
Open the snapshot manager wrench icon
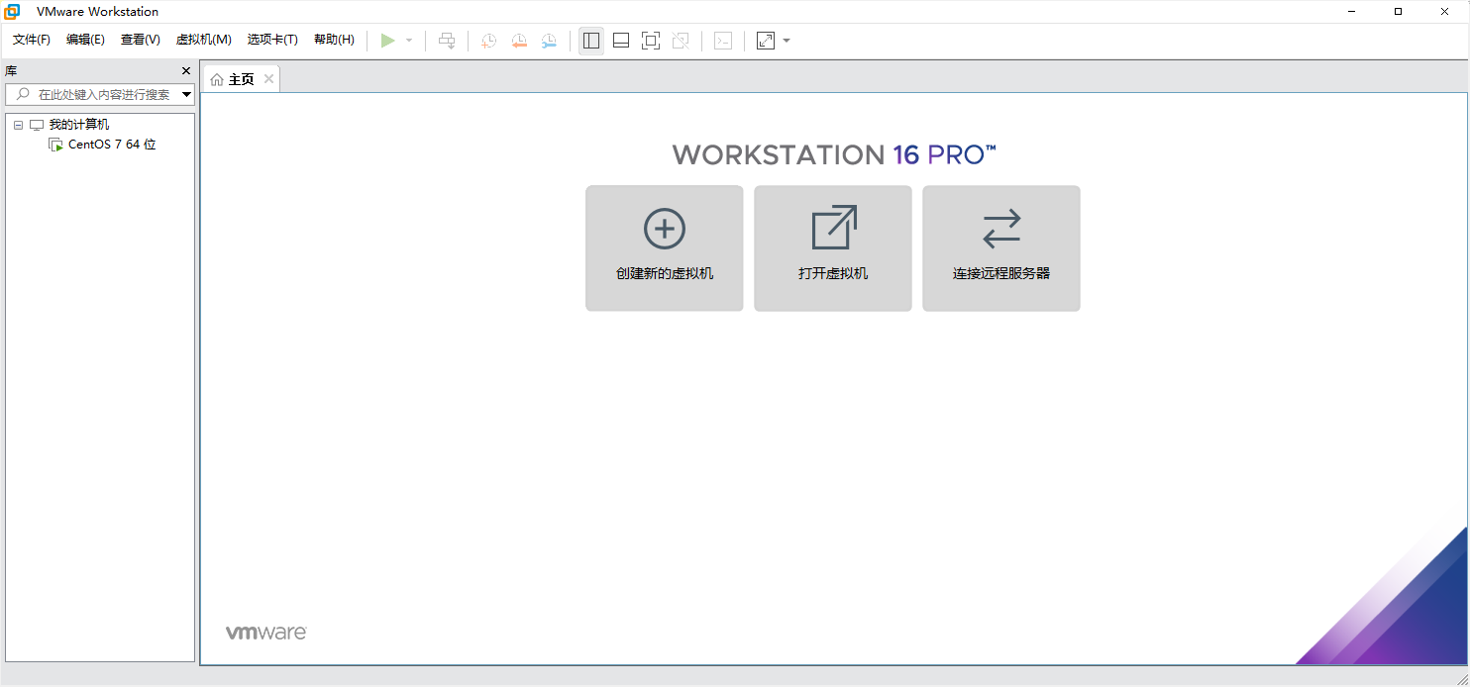pos(549,41)
